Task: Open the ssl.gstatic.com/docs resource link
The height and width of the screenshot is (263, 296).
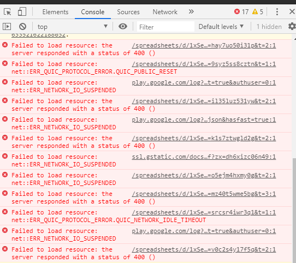Action: coord(204,157)
